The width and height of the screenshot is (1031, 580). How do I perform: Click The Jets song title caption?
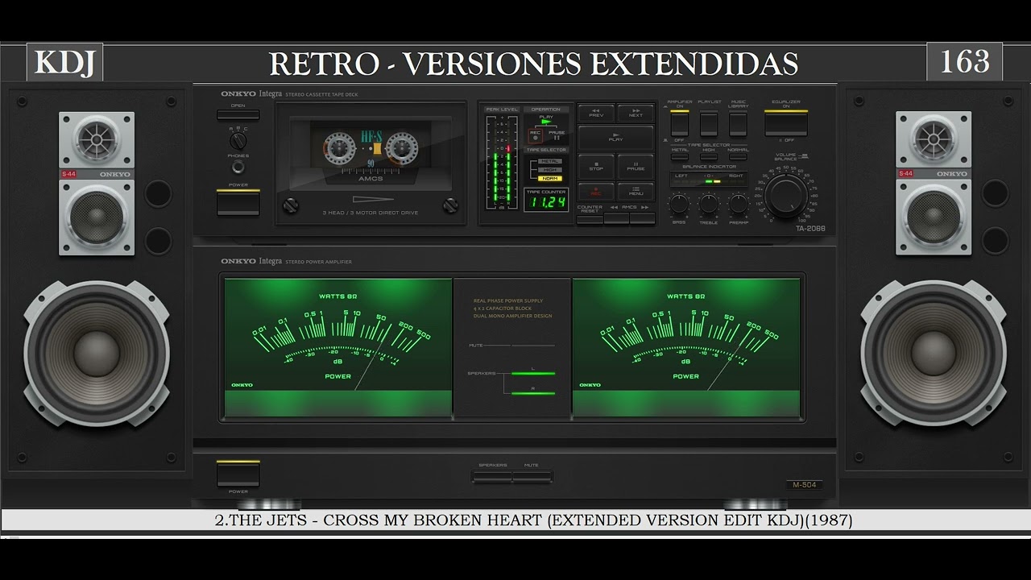point(533,520)
